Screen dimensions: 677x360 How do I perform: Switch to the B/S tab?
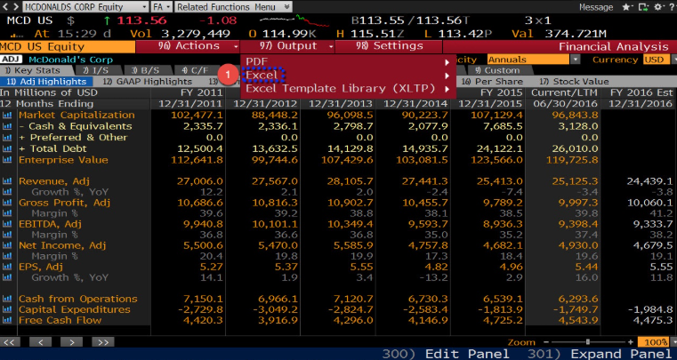point(149,70)
